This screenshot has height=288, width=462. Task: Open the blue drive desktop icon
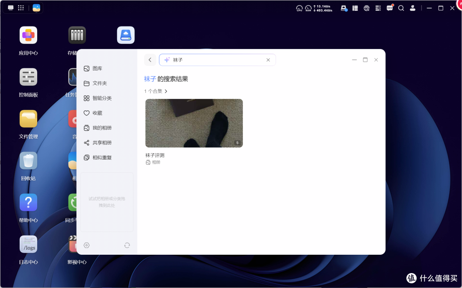pos(126,35)
